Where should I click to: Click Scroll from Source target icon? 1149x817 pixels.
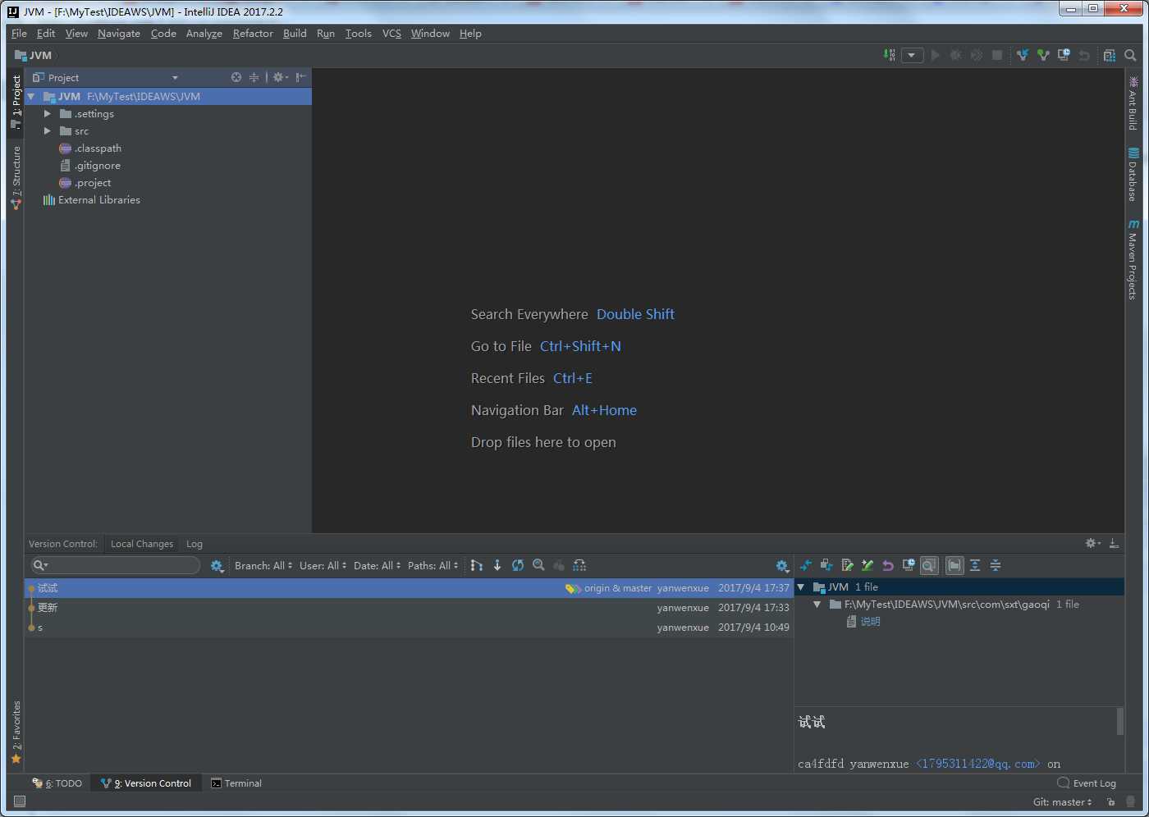(x=236, y=77)
